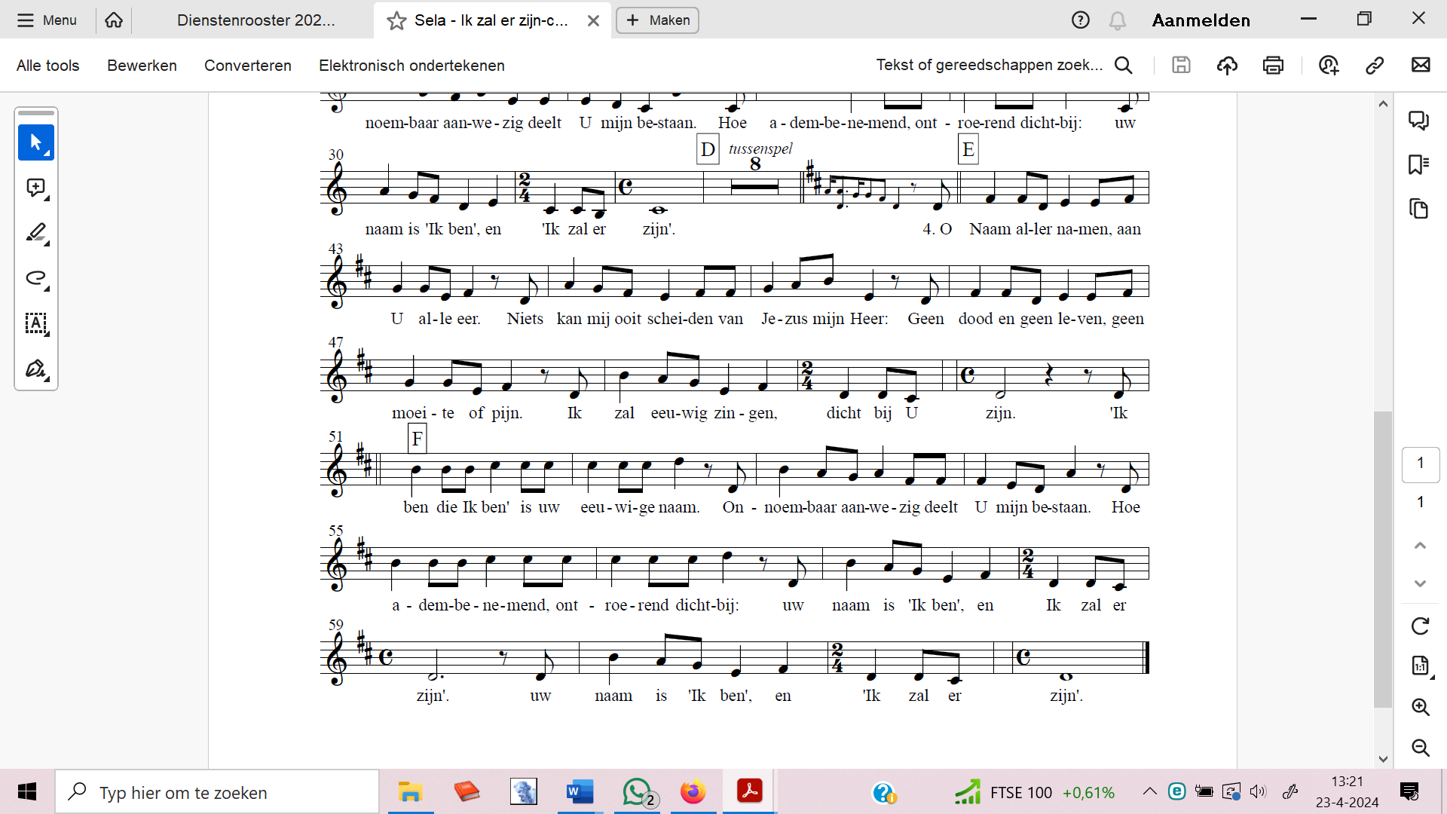
Task: Close the Sela document tab
Action: [x=594, y=20]
